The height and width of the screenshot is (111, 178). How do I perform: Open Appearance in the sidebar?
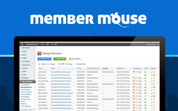click(x=26, y=65)
